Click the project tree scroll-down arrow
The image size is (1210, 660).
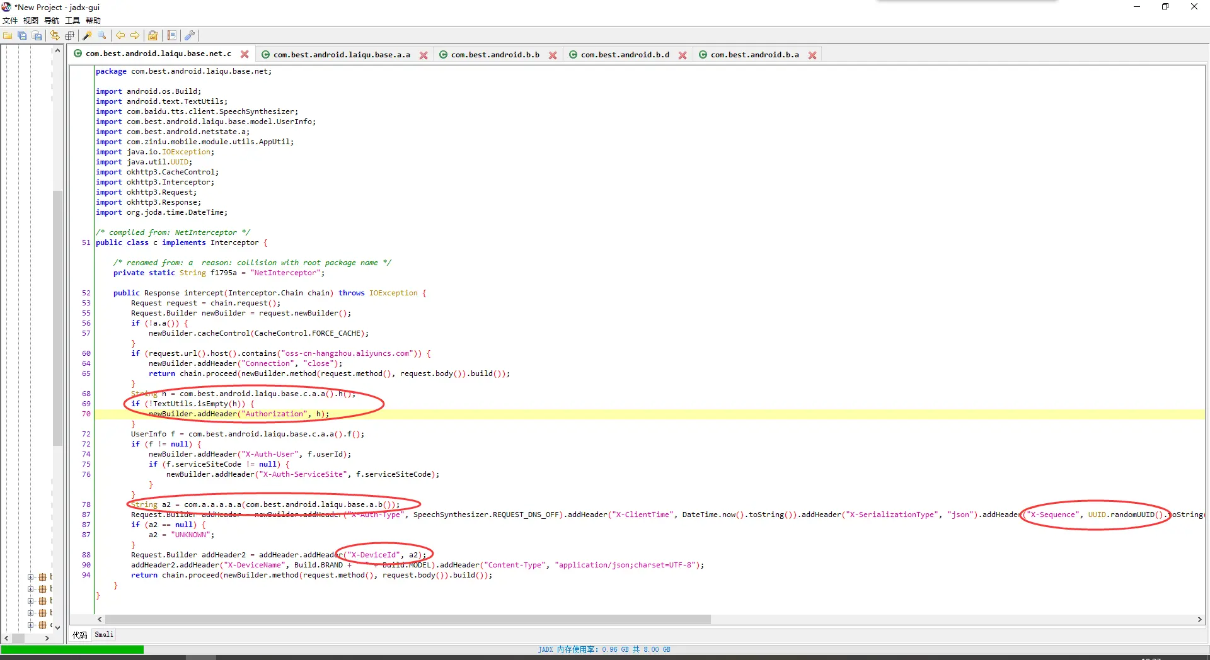tap(57, 627)
